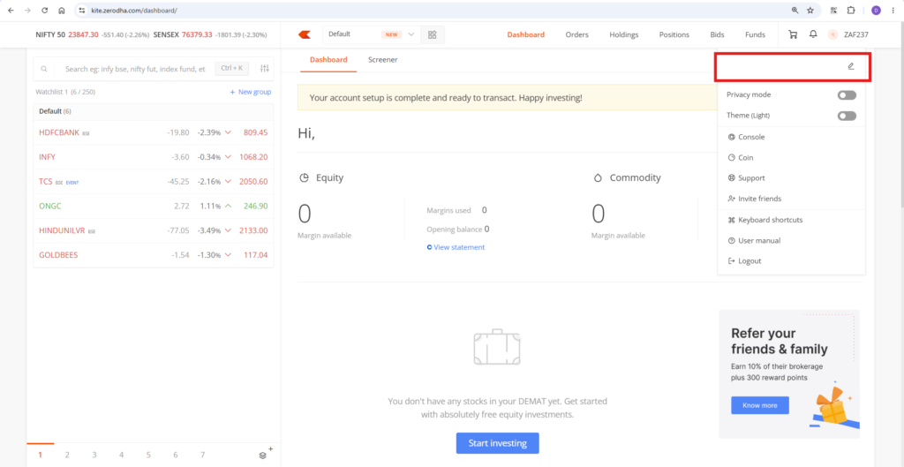Click the watchlist search input field
The width and height of the screenshot is (904, 467).
tap(135, 69)
